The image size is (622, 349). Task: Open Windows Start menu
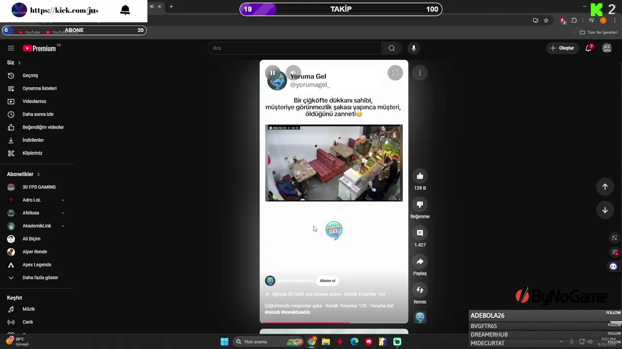click(225, 342)
